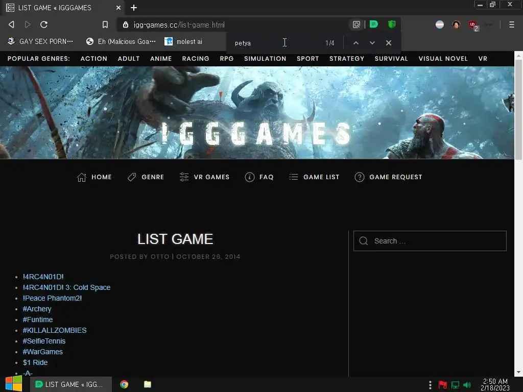Open the GAME REQUEST navigation link

click(x=396, y=177)
